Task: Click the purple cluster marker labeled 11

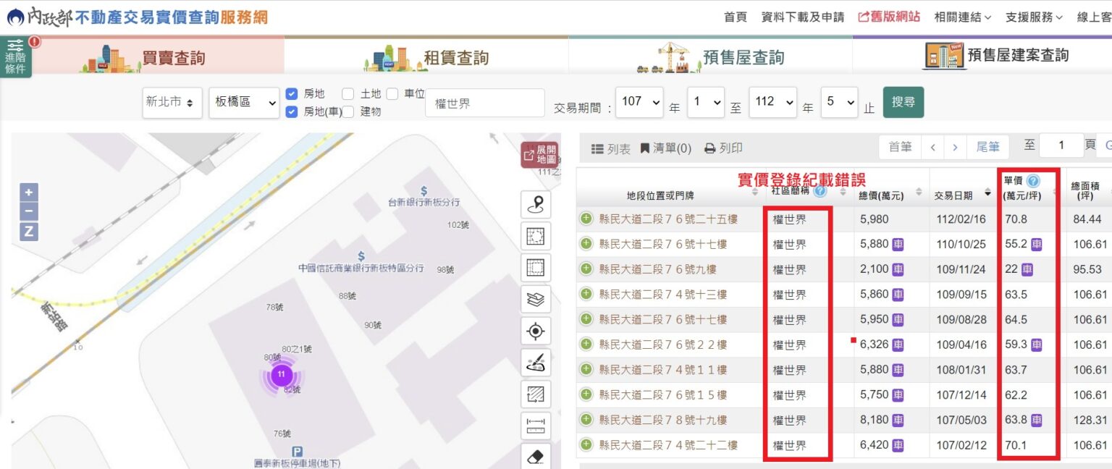Action: 281,375
